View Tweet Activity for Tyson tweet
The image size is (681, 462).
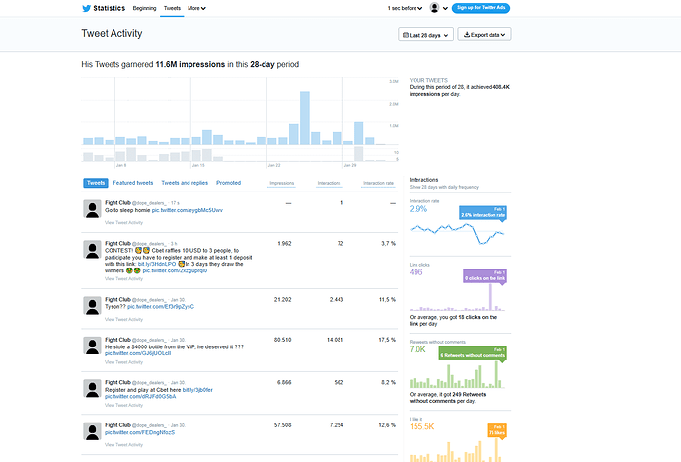point(123,319)
